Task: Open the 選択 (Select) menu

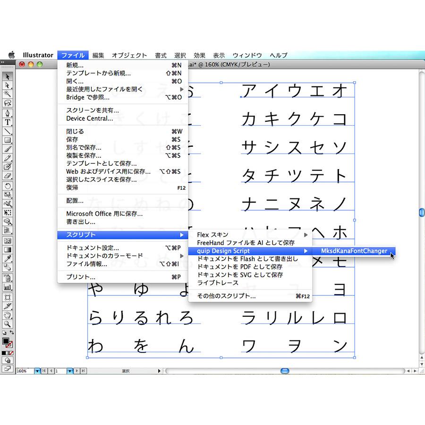Action: point(180,55)
